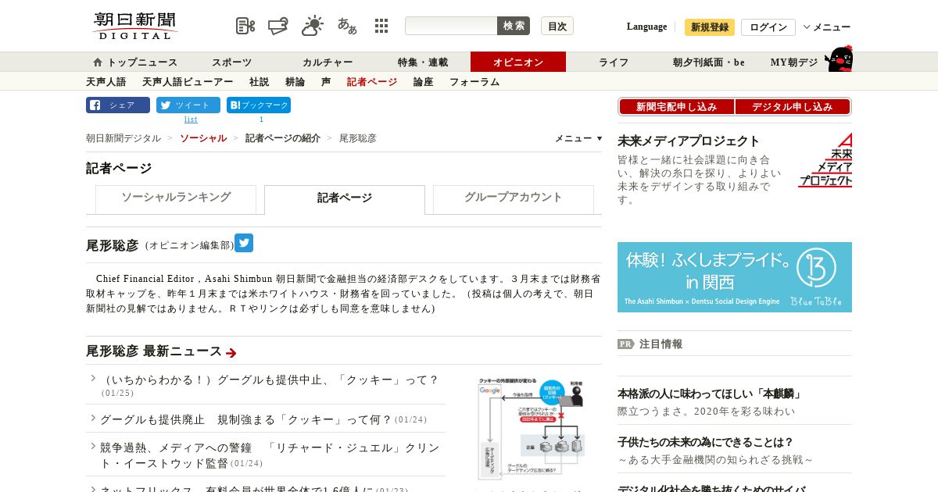This screenshot has height=492, width=938.
Task: Expand the breadcrumb メニュー ▼ dropdown
Action: [578, 138]
